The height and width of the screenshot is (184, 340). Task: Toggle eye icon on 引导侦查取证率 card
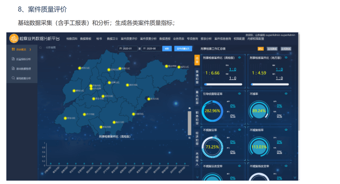pyautogui.click(x=240, y=94)
